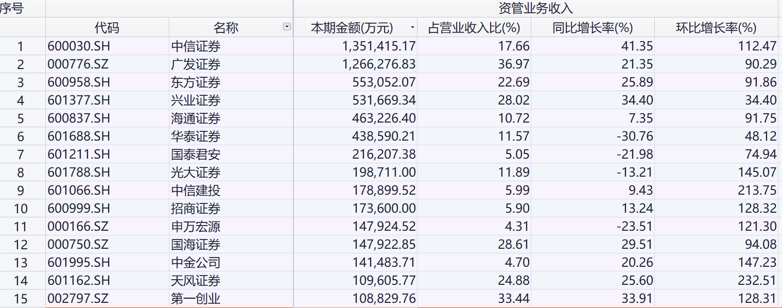Select the 华泰证券 name cell

point(231,136)
